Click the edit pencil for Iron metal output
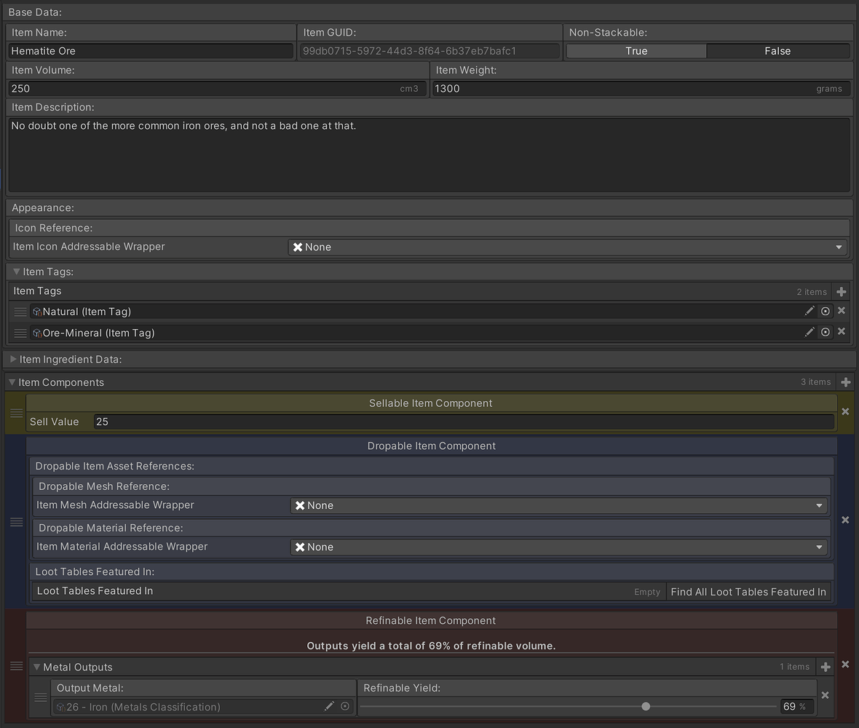Viewport: 859px width, 728px height. pyautogui.click(x=330, y=705)
